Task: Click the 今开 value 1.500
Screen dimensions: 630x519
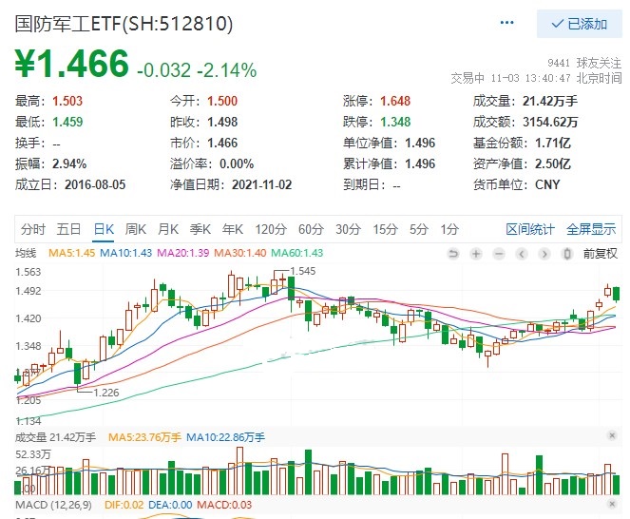Action: pos(222,101)
